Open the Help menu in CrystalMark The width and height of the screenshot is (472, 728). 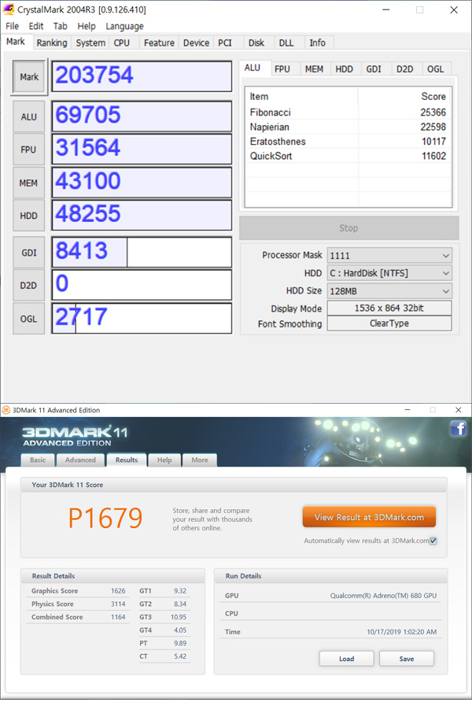(87, 26)
